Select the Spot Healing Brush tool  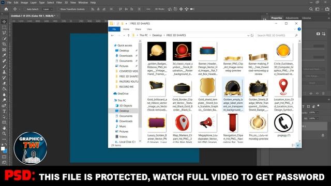pos(4,61)
